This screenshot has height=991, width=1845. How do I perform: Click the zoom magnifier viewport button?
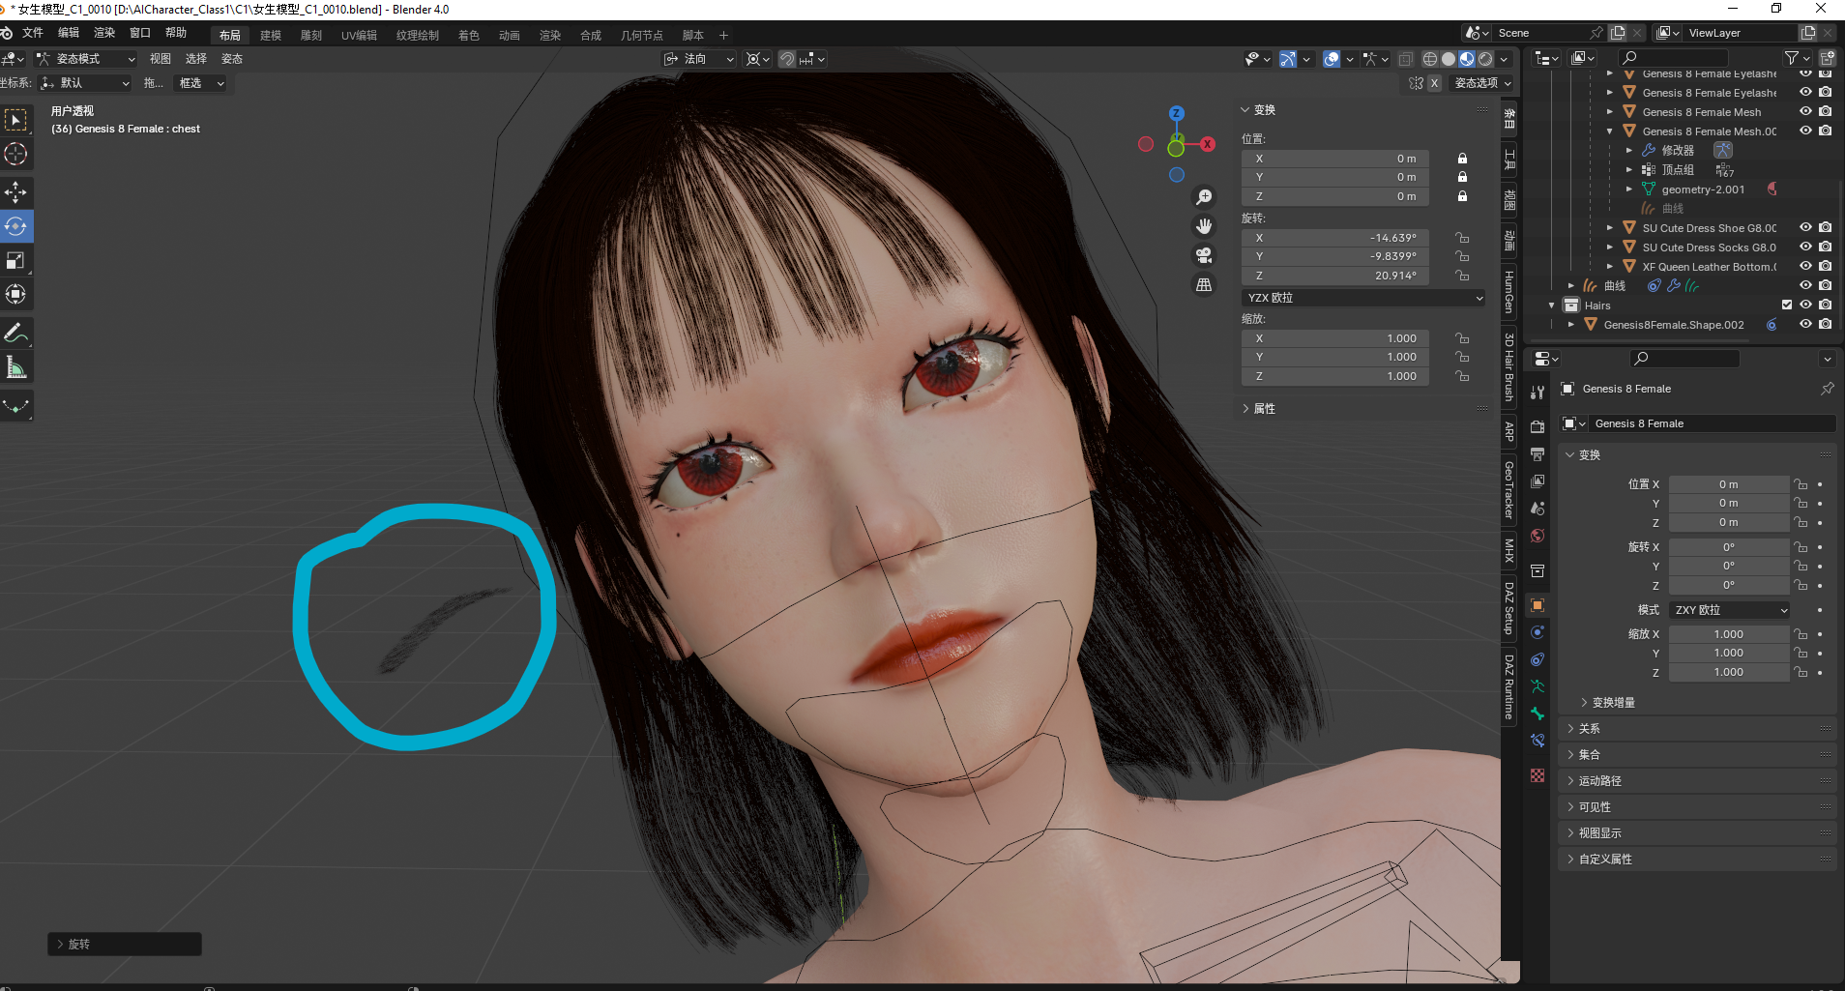tap(1204, 197)
